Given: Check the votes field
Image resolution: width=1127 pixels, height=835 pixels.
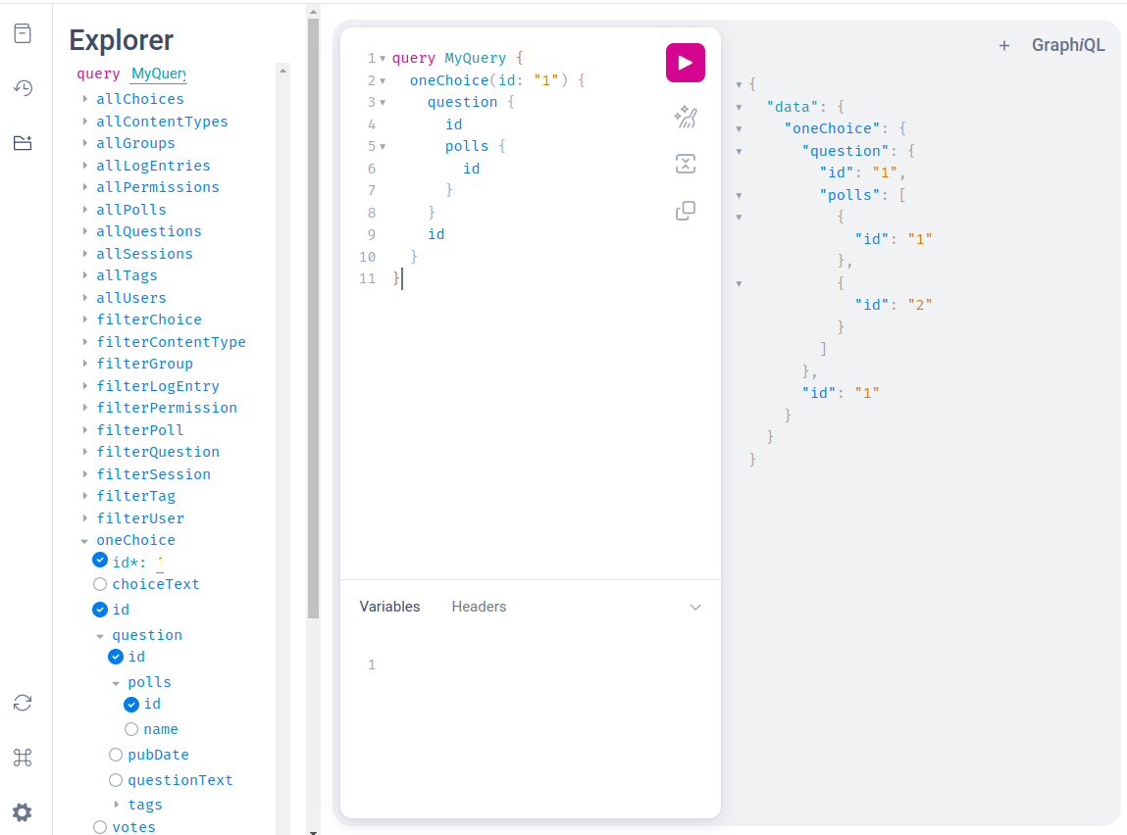Looking at the screenshot, I should coord(100,827).
